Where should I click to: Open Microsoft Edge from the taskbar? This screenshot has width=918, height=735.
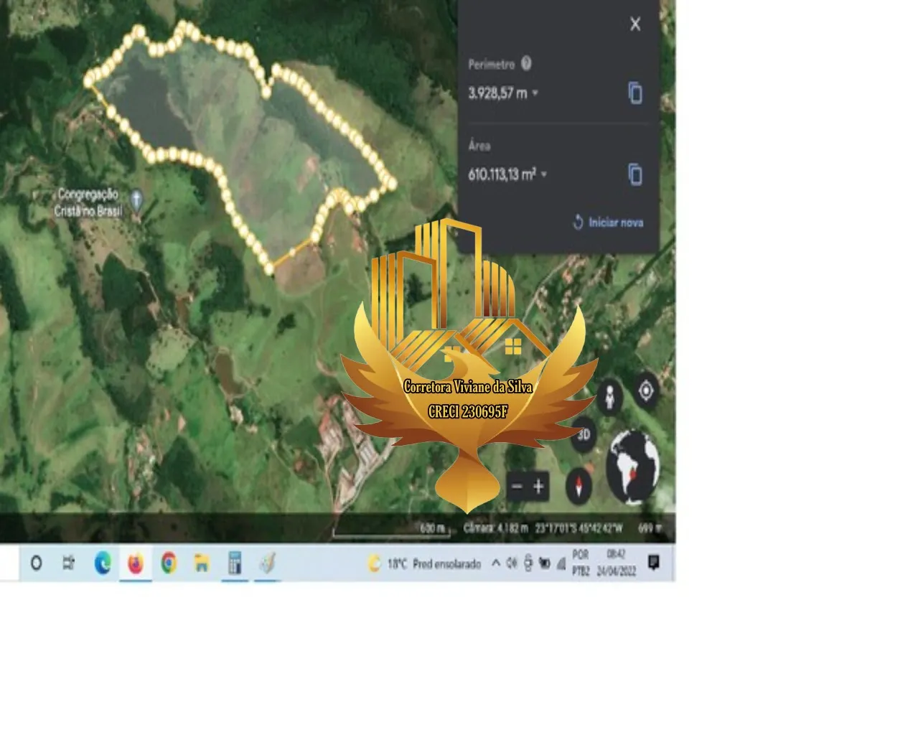[x=103, y=563]
